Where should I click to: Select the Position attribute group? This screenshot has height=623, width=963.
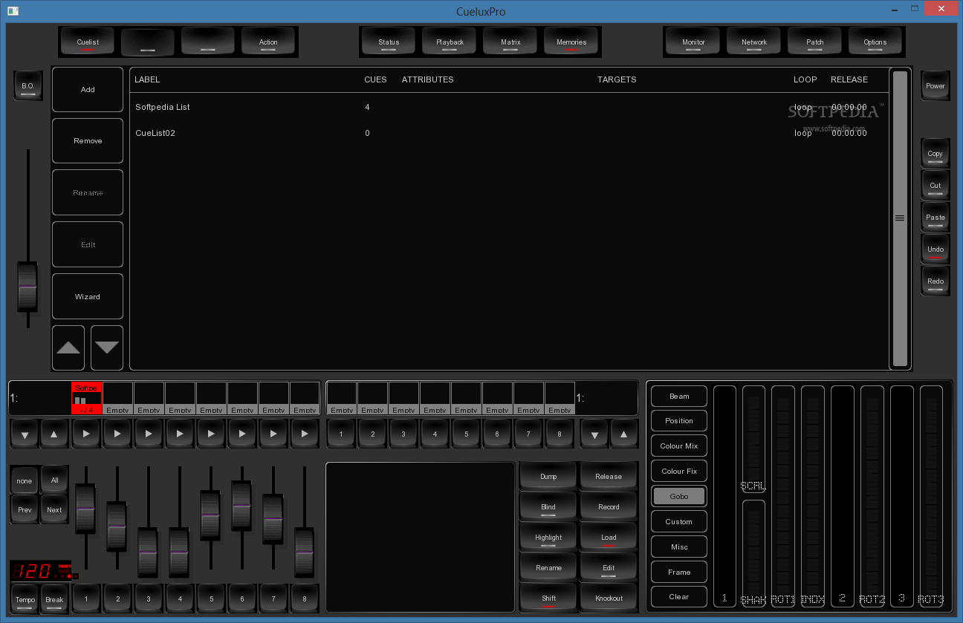[x=679, y=421]
